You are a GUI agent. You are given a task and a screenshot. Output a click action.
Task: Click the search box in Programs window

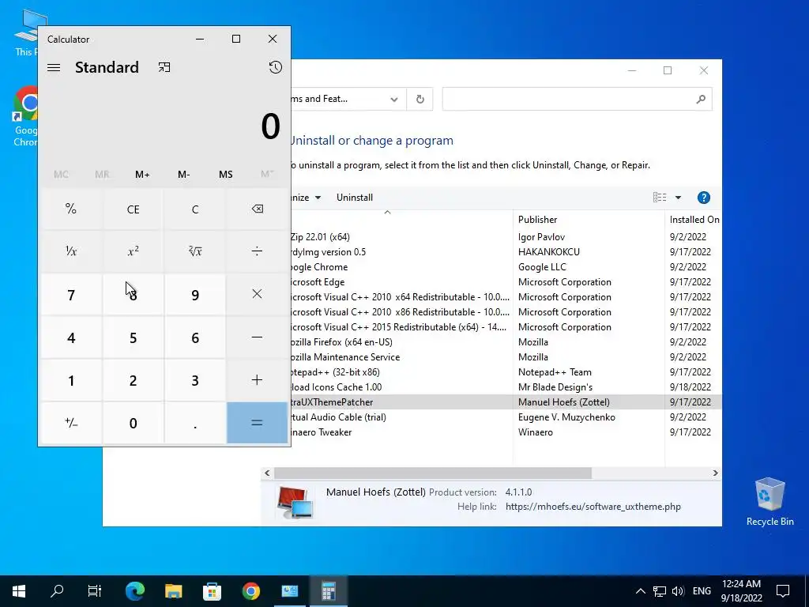pos(577,99)
